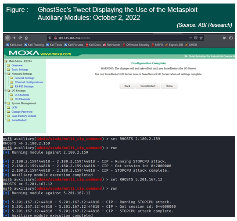
Task: Click the folder icon beside Overview
Action: [x=9, y=65]
